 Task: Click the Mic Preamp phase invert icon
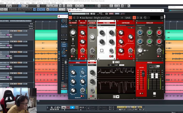click(73, 43)
